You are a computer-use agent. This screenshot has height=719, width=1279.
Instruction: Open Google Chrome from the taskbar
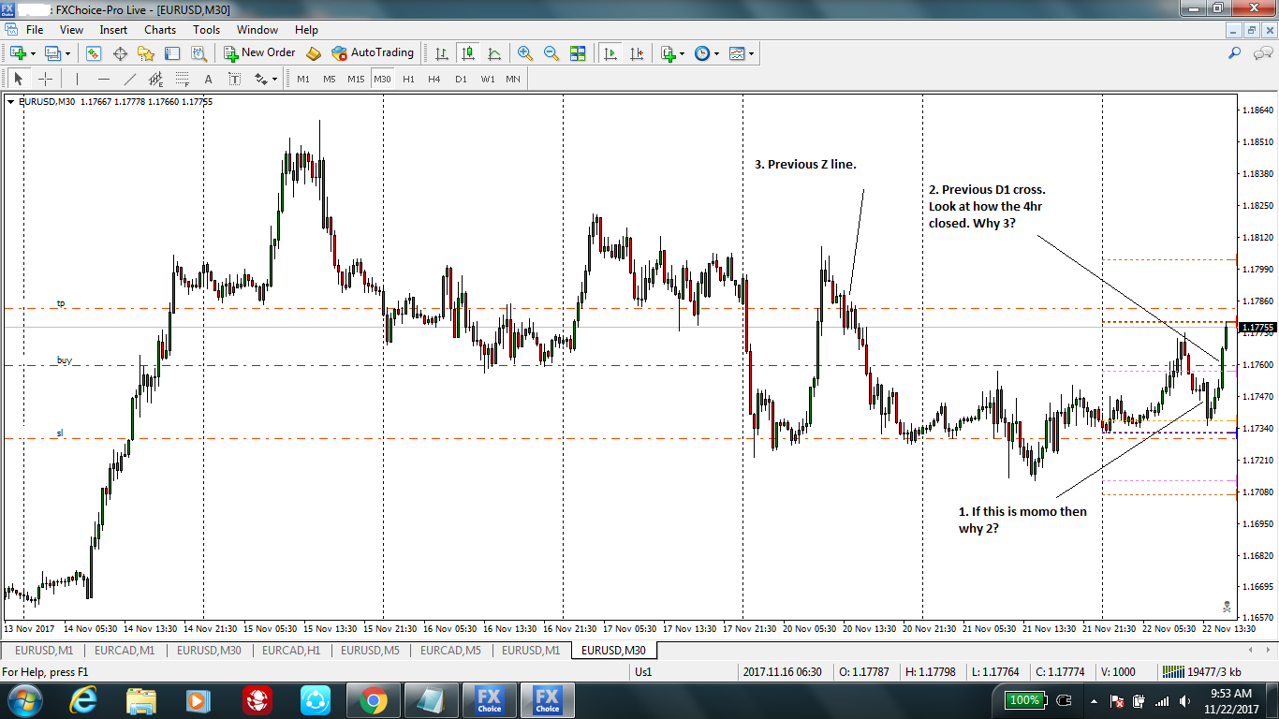coord(373,700)
